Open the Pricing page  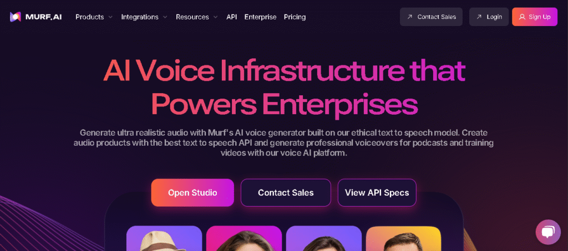pos(295,17)
